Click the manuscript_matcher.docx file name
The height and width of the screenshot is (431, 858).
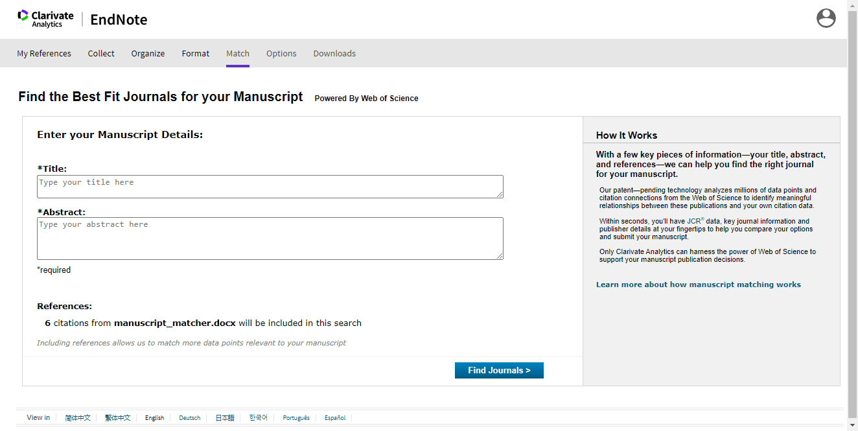click(175, 323)
